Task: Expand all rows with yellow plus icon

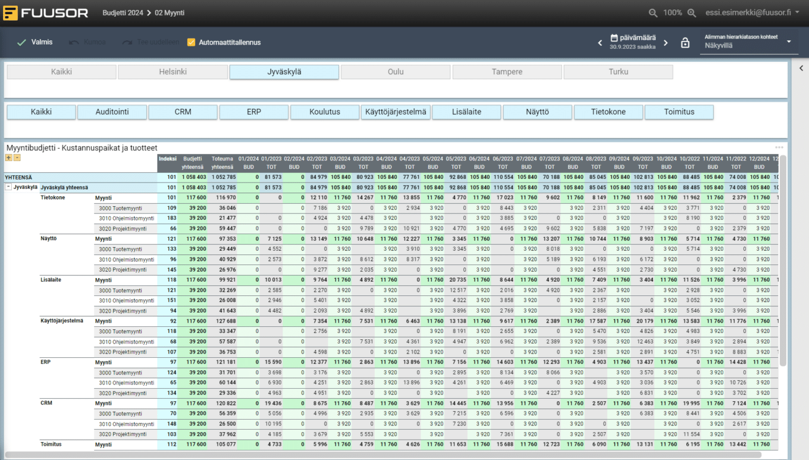Action: 8,157
